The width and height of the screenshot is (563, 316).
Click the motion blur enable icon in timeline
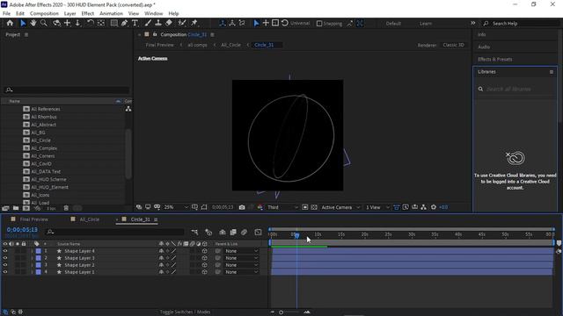(245, 232)
